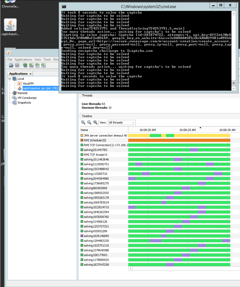Click up arrow of cmd.exe scrollbar
240x287 pixels.
[x=233, y=13]
